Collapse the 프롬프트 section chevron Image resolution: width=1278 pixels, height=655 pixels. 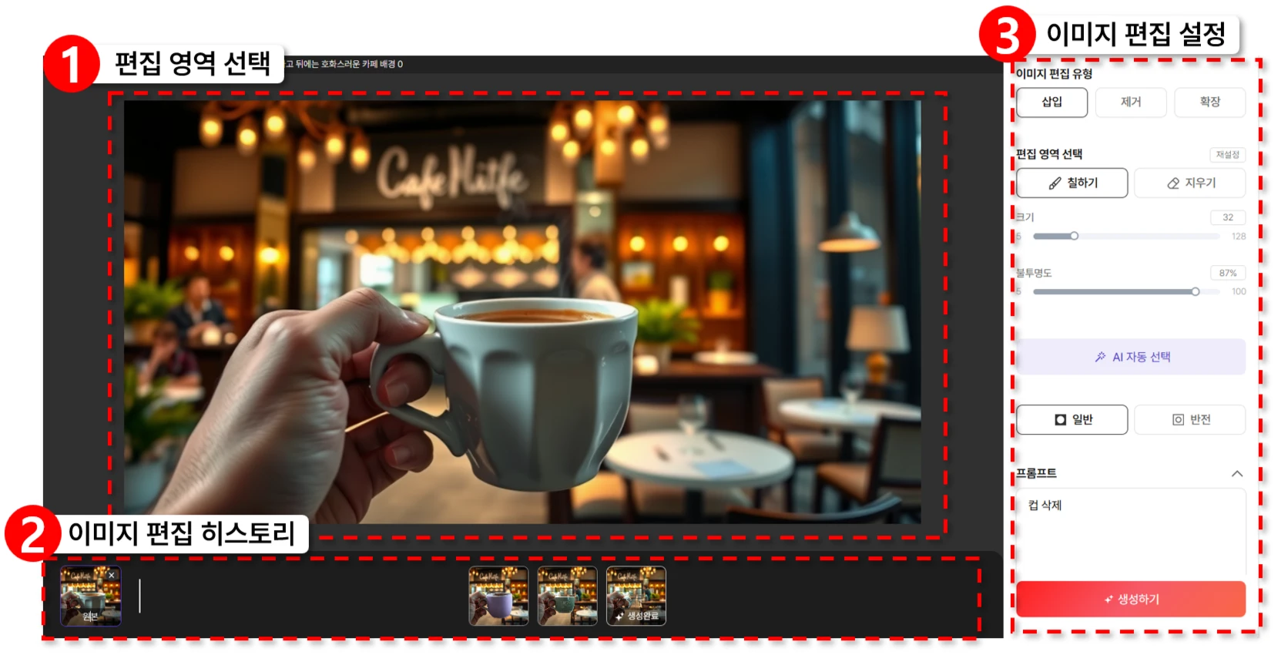point(1236,474)
